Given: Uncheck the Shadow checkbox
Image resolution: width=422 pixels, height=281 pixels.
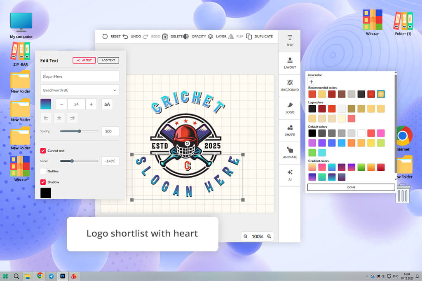Looking at the screenshot, I should coord(43,182).
